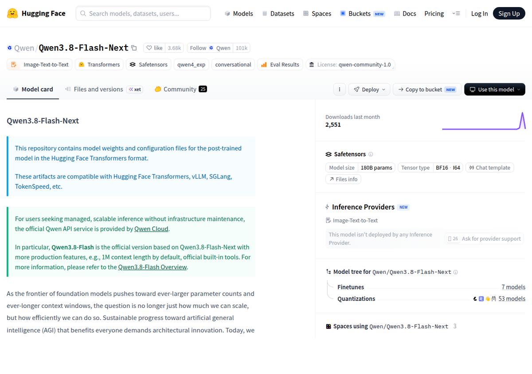
Task: Open the Spaces navigation item
Action: tap(317, 14)
